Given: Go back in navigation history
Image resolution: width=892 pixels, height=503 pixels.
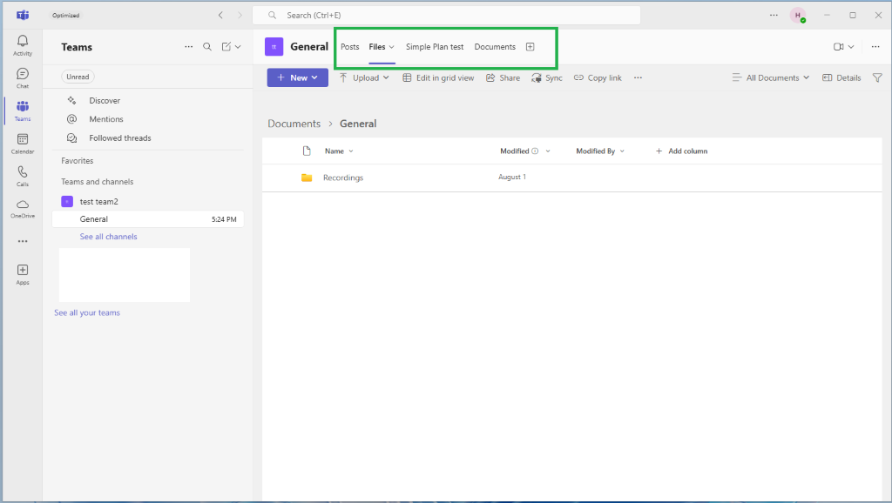Looking at the screenshot, I should (x=220, y=16).
